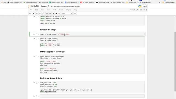Screen dimensions: 176x99
Task: Open the Widgets menu
Action: click(x=68, y=10)
